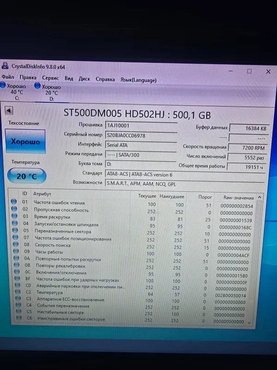Click status icon for attribute 08
Viewport: 277px width, 370px height.
pyautogui.click(x=16, y=244)
